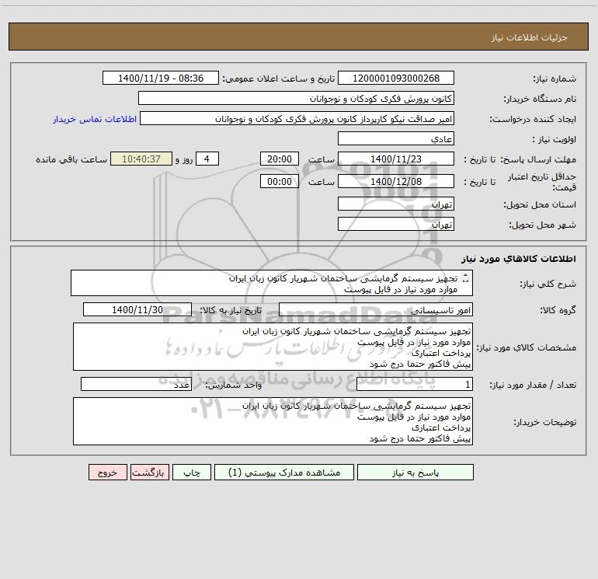
Task: Click the remaining days field showing 4
Action: coord(207,159)
